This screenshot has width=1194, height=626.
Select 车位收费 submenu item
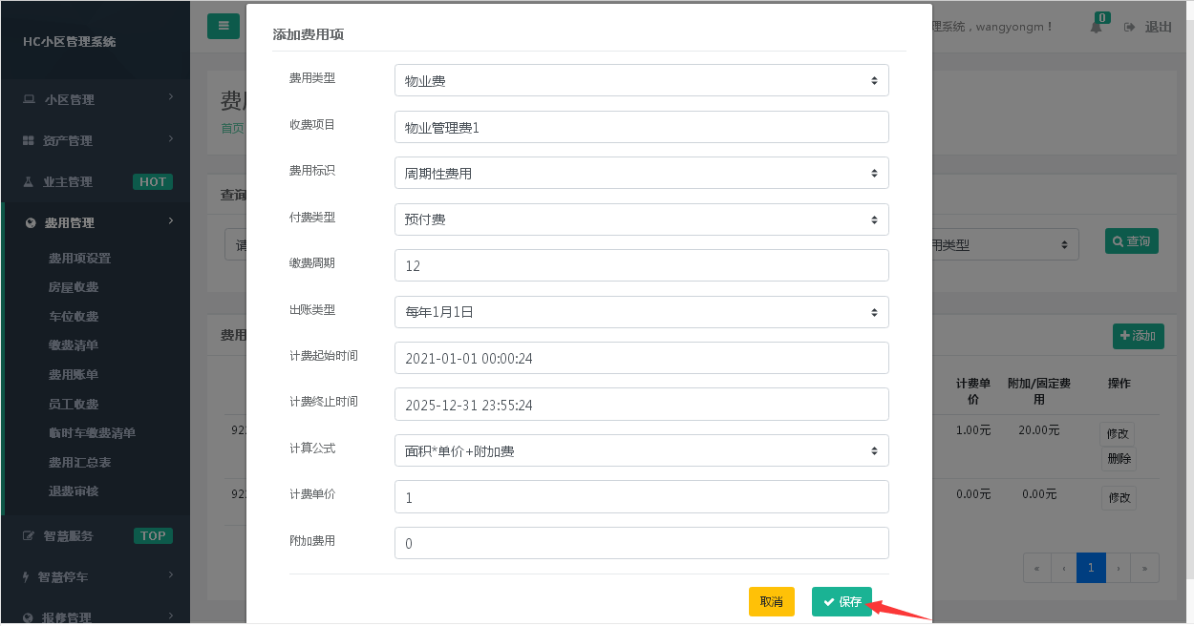pos(74,316)
